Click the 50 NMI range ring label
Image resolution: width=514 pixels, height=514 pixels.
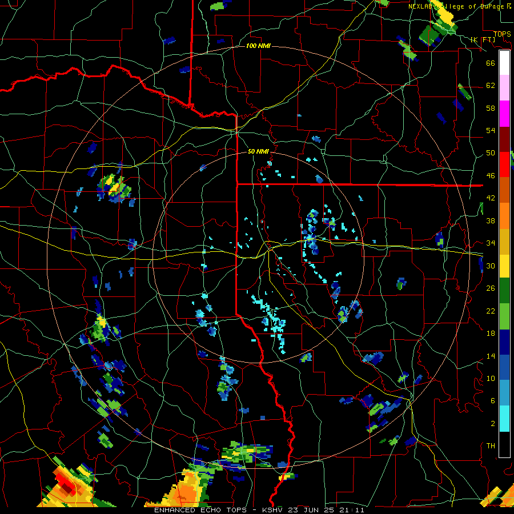click(258, 151)
